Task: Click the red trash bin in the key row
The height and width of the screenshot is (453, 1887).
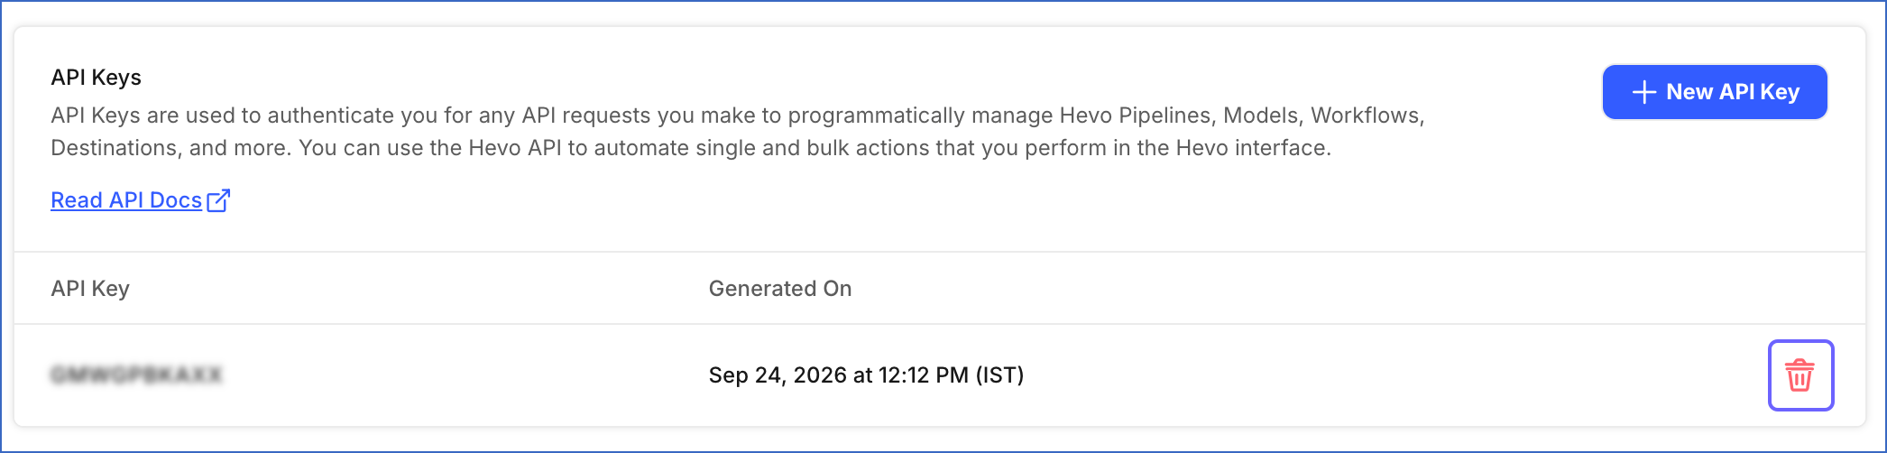Action: click(x=1800, y=375)
